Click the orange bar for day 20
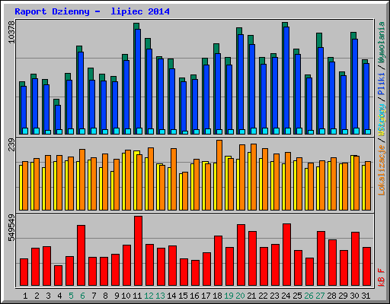This screenshot has width=390, height=304. [242, 177]
